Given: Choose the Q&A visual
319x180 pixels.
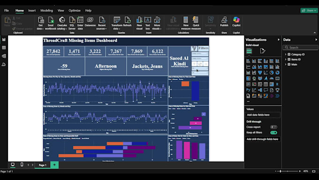Looking at the screenshot, I should 266,90.
